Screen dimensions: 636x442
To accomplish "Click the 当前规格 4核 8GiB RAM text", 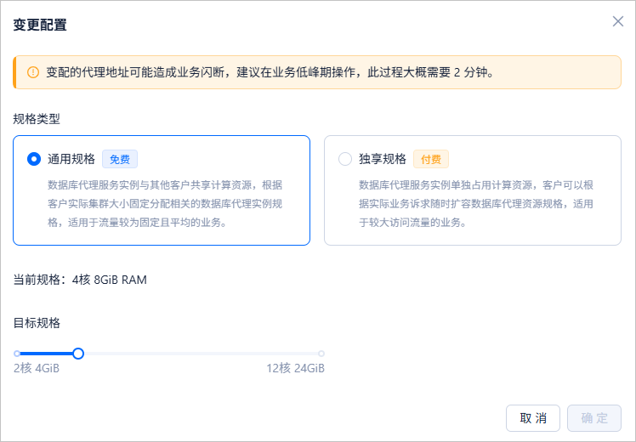I will [x=80, y=280].
